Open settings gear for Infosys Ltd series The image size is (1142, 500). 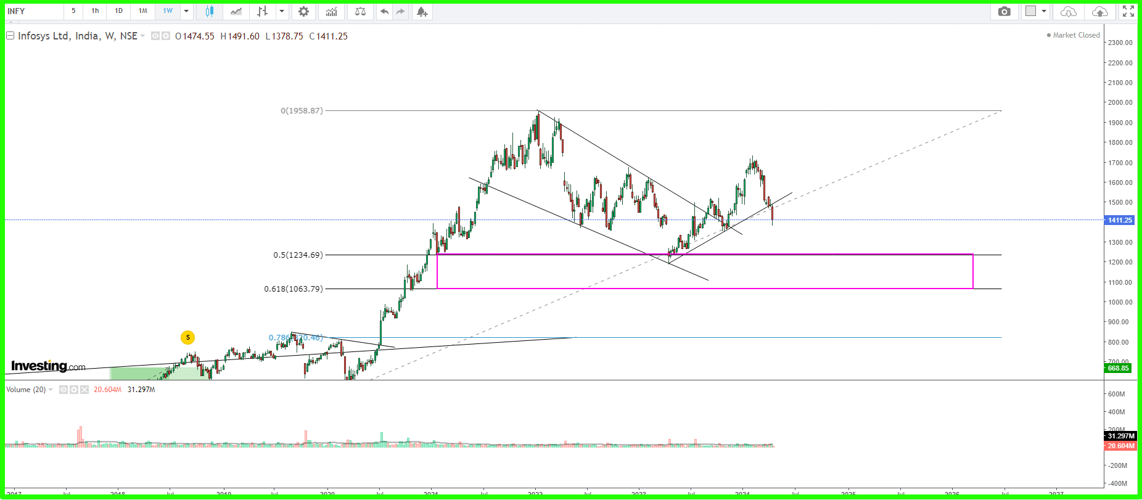(x=165, y=36)
